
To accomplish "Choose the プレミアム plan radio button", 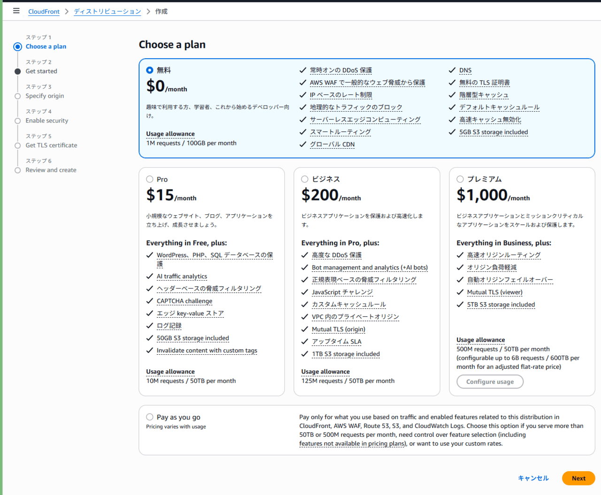I will click(x=460, y=179).
